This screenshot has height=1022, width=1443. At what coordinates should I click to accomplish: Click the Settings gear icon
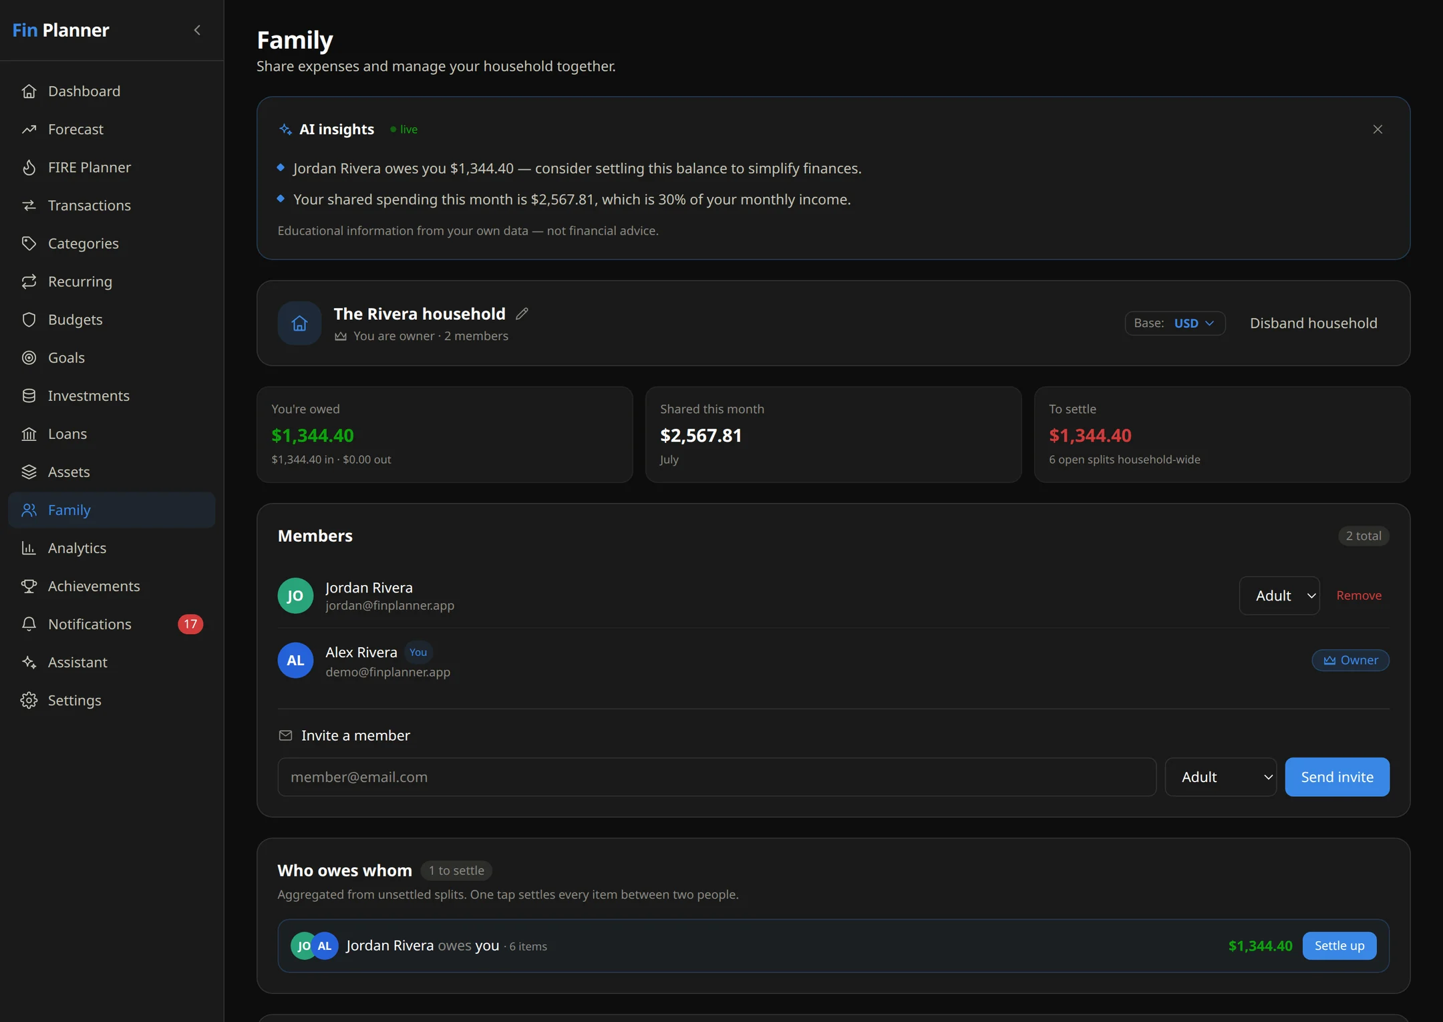click(29, 700)
